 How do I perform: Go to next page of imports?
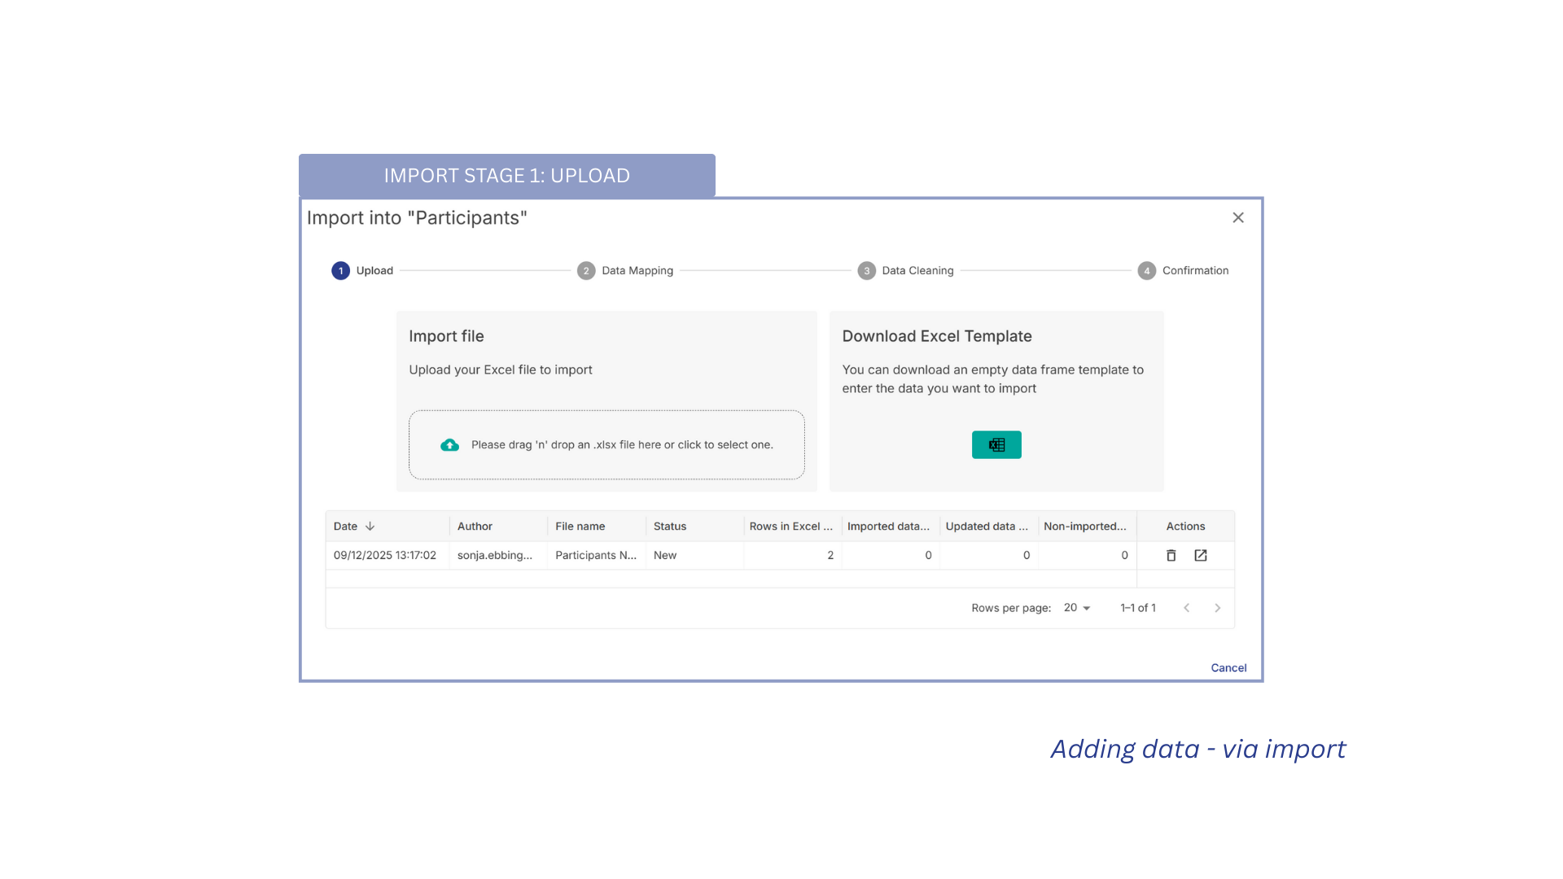1217,608
